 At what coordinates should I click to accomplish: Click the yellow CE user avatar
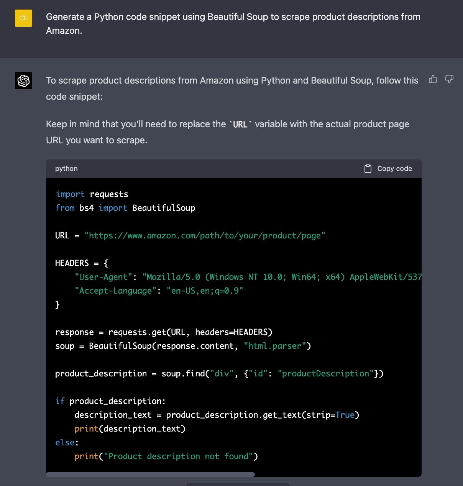(x=23, y=18)
